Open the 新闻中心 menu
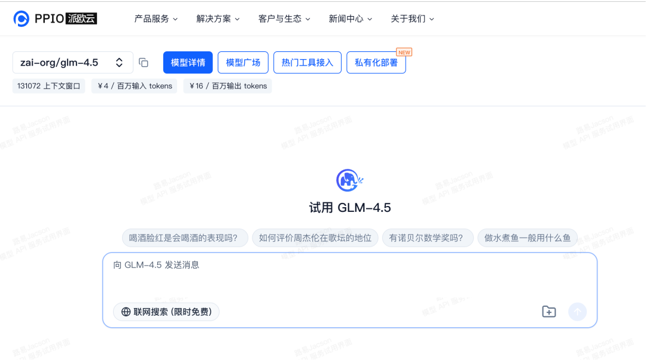 click(350, 19)
